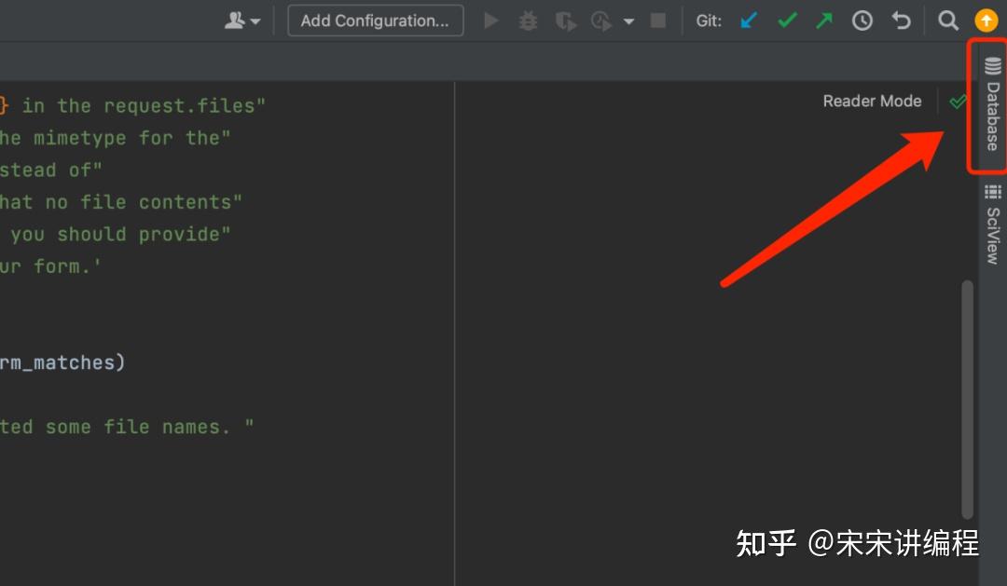The height and width of the screenshot is (586, 1007).
Task: Click the Git label in the toolbar
Action: (708, 20)
